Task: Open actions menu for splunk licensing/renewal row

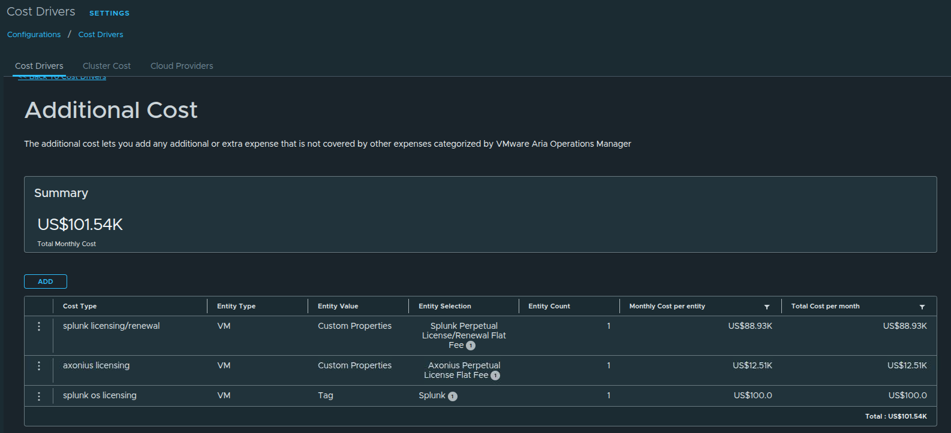Action: coord(39,326)
